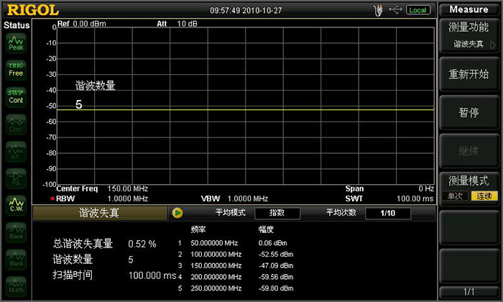Click the Local status indicator
The width and height of the screenshot is (503, 302).
(418, 10)
